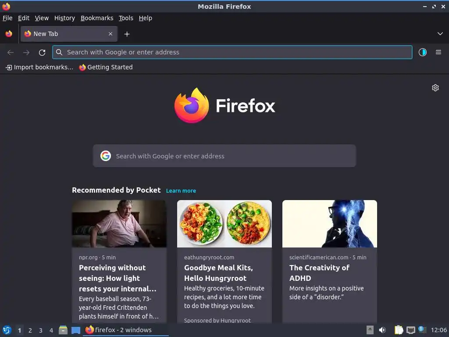The height and width of the screenshot is (337, 449).
Task: Open the Edit menu
Action: point(24,18)
